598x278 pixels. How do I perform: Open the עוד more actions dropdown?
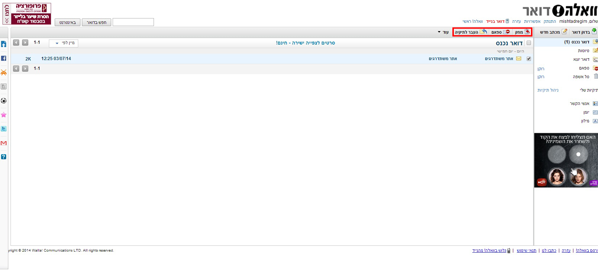click(x=443, y=32)
